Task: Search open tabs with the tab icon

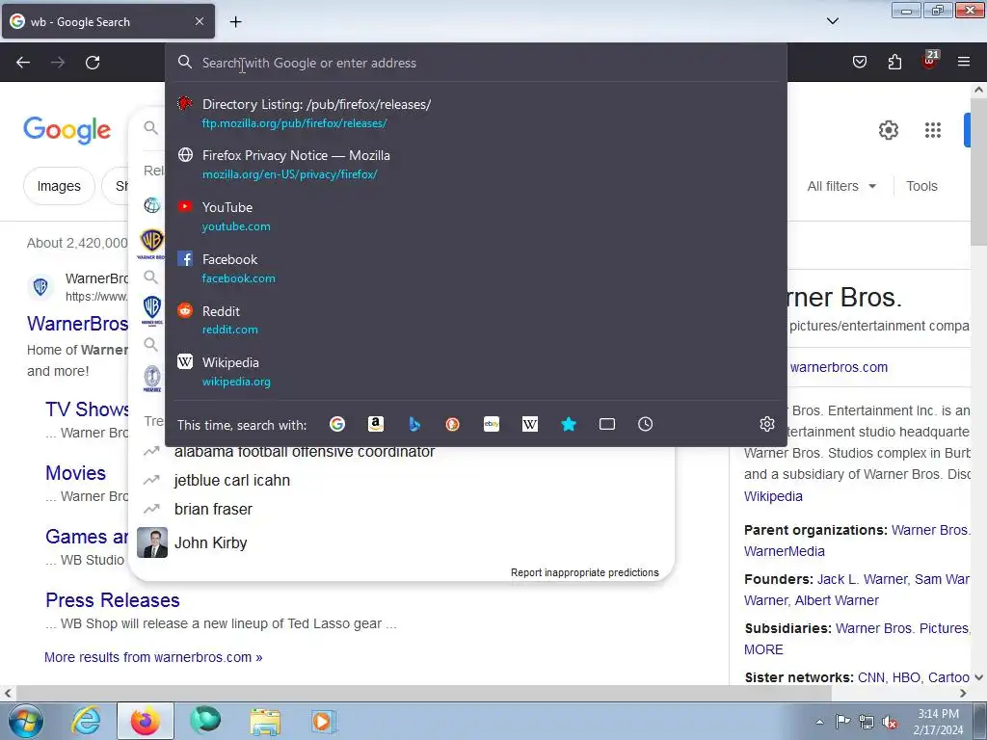Action: click(607, 424)
